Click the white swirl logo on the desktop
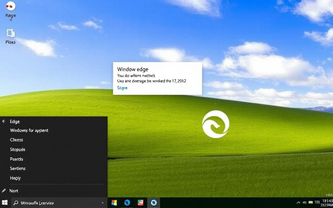This screenshot has height=208, width=333. pyautogui.click(x=216, y=124)
